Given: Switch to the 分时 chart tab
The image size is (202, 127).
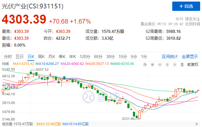Looking at the screenshot, I should 8,57.
